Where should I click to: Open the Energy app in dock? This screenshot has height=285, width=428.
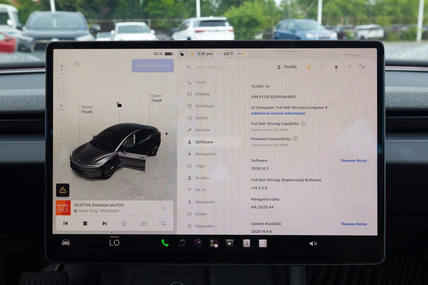point(263,243)
